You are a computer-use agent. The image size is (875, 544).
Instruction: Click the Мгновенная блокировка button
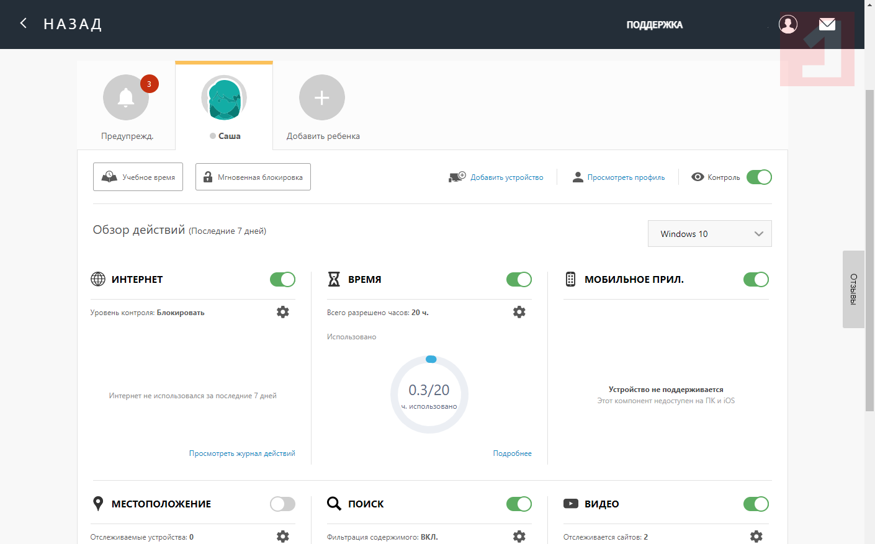coord(253,177)
